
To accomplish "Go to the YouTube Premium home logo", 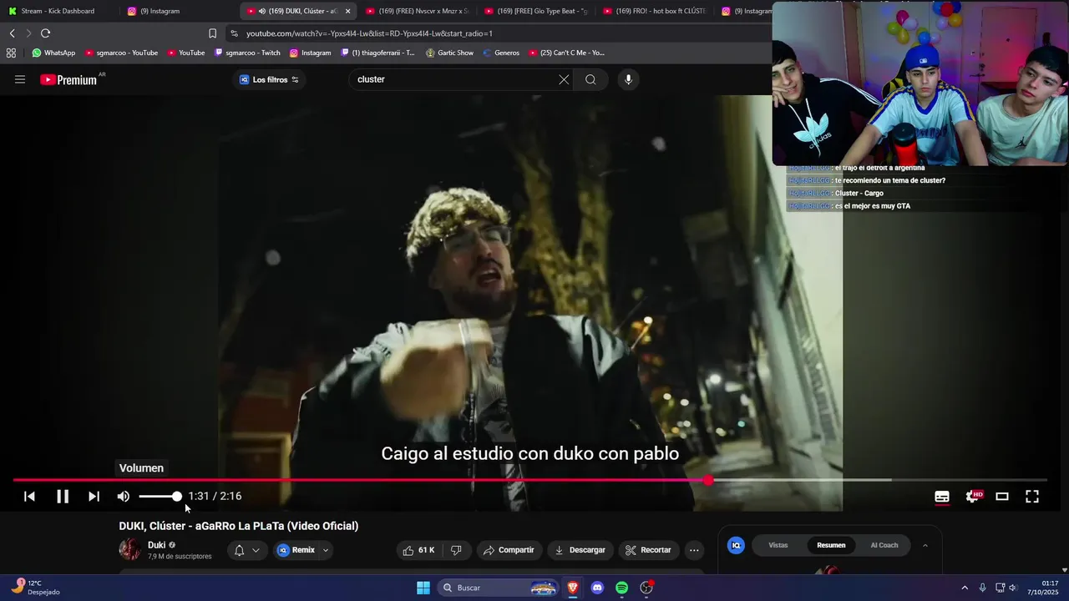I will click(x=69, y=79).
